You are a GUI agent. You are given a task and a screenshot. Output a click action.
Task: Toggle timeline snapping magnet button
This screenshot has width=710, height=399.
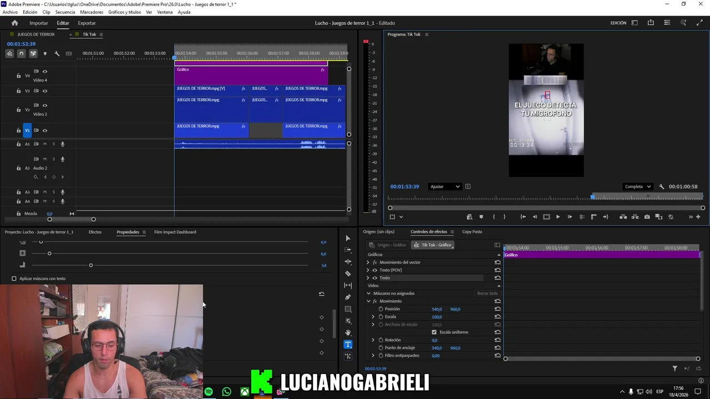pos(21,53)
